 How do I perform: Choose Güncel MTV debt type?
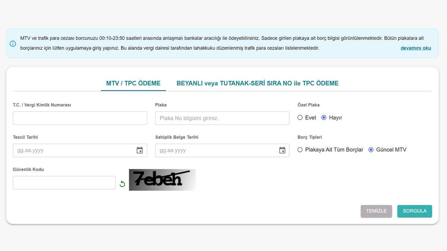tap(371, 150)
